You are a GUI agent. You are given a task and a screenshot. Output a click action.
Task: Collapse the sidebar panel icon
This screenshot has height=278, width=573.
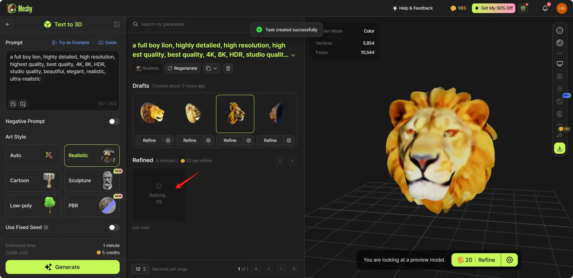(117, 24)
